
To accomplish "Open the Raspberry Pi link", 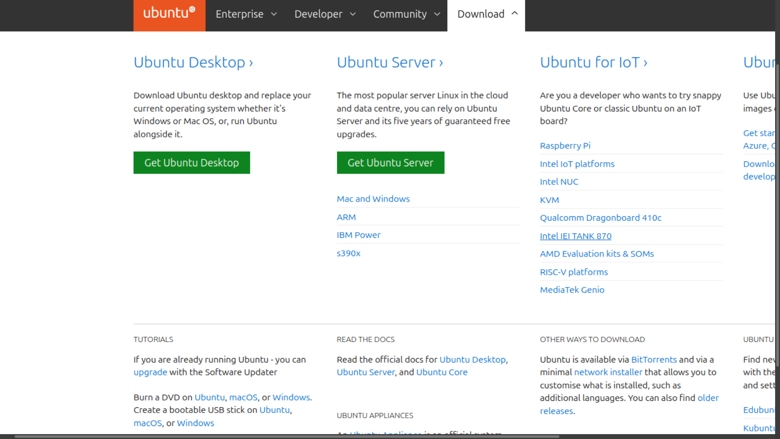I will 565,146.
